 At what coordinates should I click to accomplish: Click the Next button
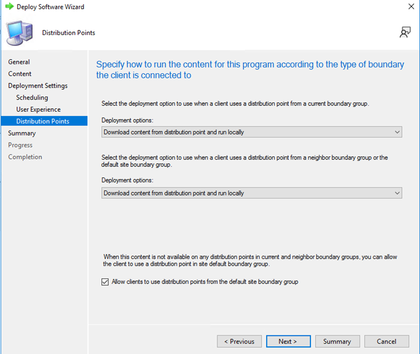(x=288, y=341)
